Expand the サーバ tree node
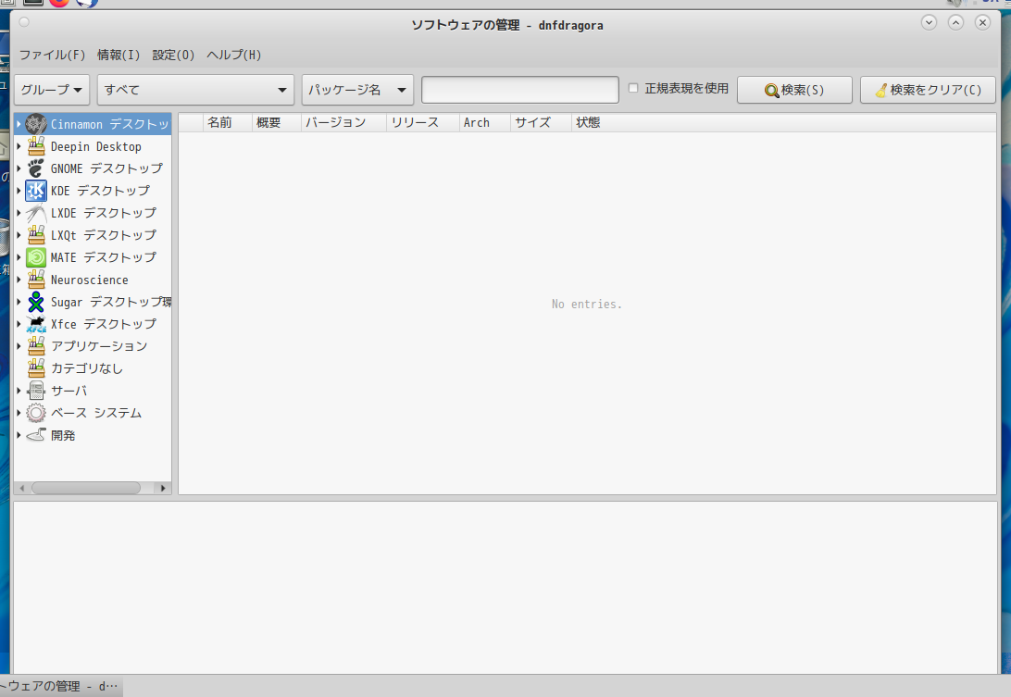1011x697 pixels. point(19,391)
